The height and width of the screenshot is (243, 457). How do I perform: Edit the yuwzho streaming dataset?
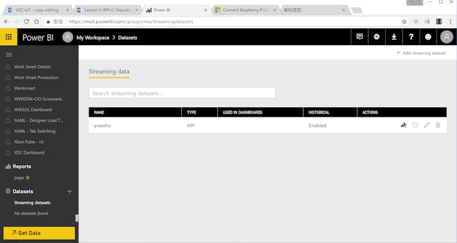click(427, 125)
